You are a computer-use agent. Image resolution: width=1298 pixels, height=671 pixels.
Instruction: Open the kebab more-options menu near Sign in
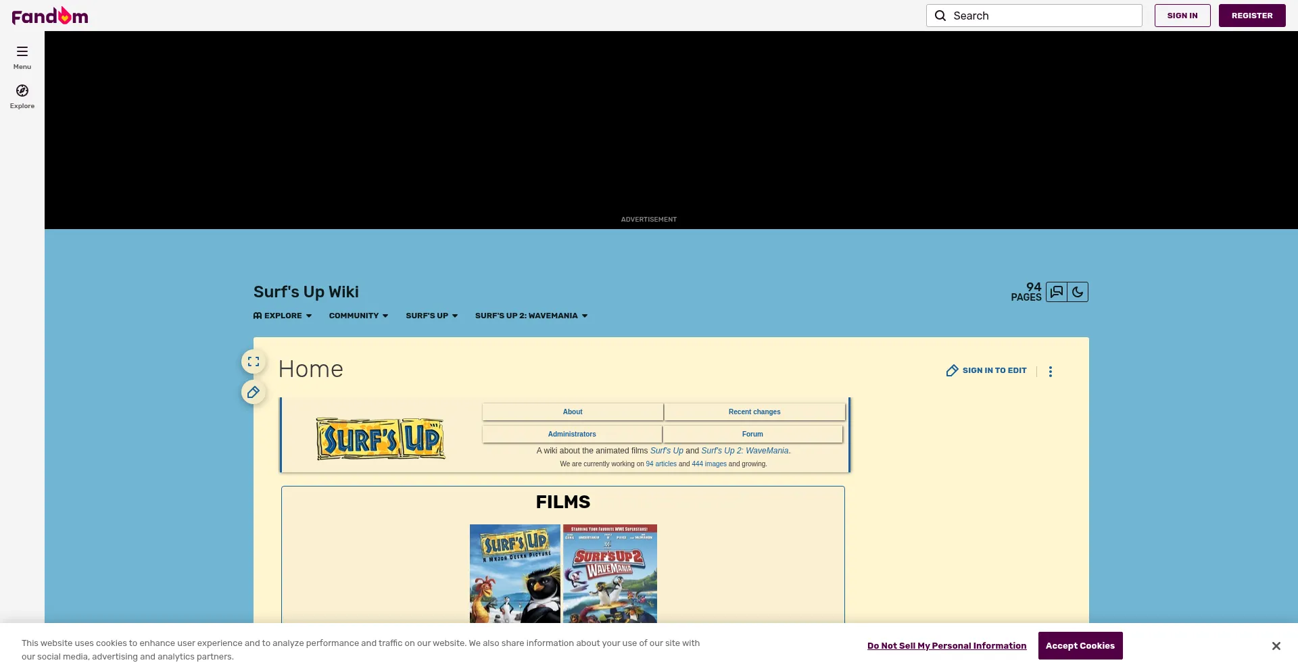click(1051, 371)
